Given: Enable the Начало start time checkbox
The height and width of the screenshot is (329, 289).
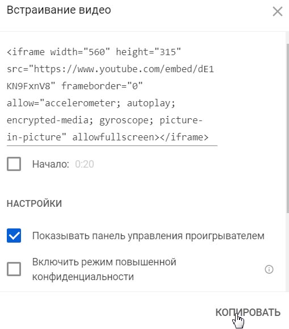Looking at the screenshot, I should pos(14,164).
